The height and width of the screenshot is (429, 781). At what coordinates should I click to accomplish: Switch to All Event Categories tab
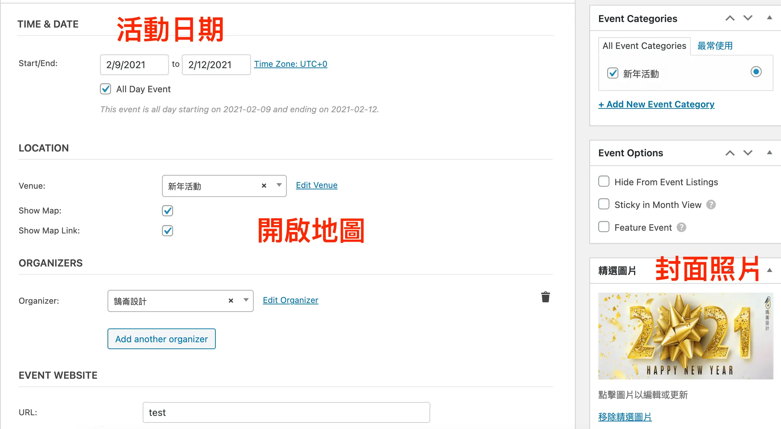pyautogui.click(x=644, y=46)
